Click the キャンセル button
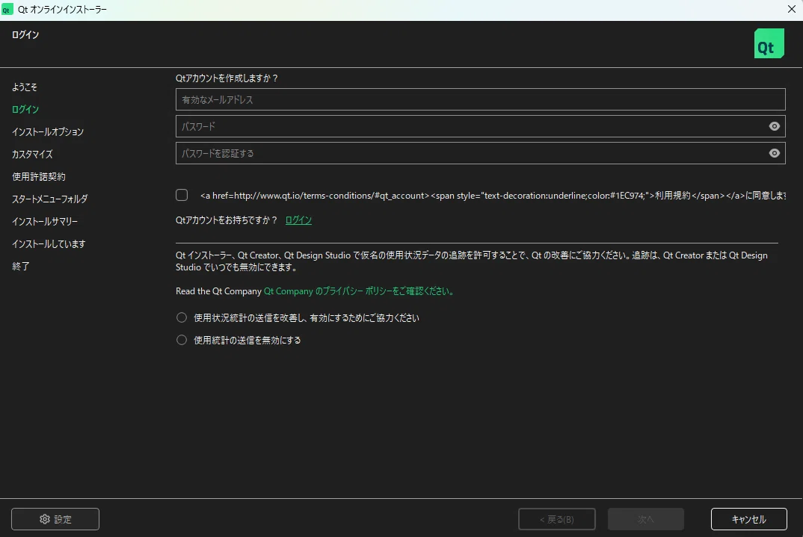The image size is (803, 537). 748,519
